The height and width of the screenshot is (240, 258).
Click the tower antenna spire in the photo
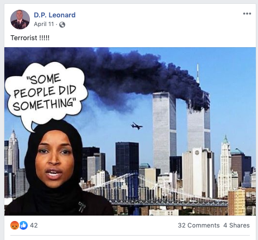point(198,73)
